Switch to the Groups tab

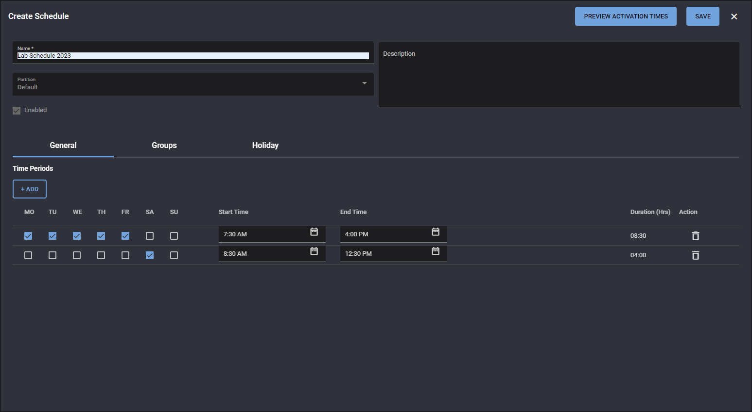click(x=164, y=146)
